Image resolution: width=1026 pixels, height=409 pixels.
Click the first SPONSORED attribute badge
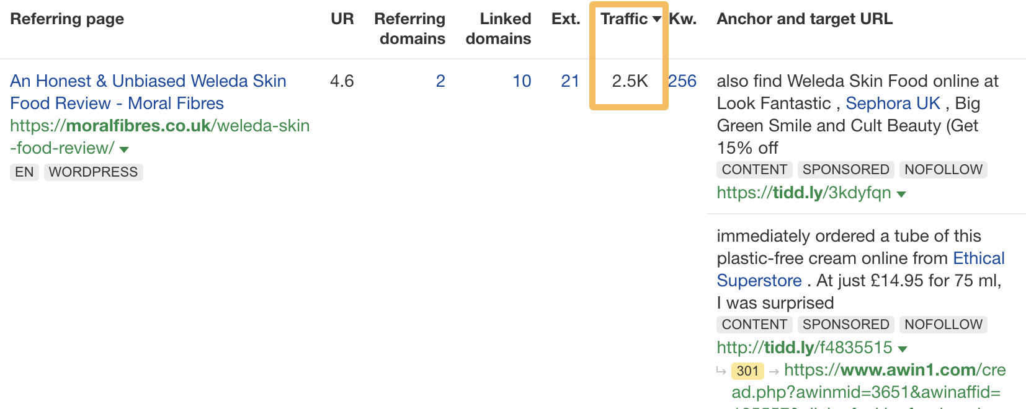coord(845,169)
